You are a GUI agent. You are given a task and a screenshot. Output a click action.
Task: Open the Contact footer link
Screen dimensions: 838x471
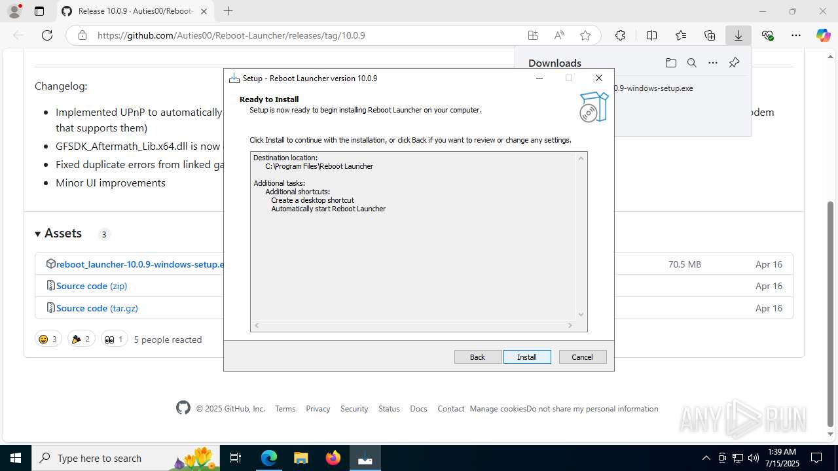(x=450, y=408)
